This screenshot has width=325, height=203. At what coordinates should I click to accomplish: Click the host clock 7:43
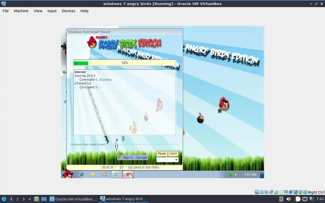[320, 199]
